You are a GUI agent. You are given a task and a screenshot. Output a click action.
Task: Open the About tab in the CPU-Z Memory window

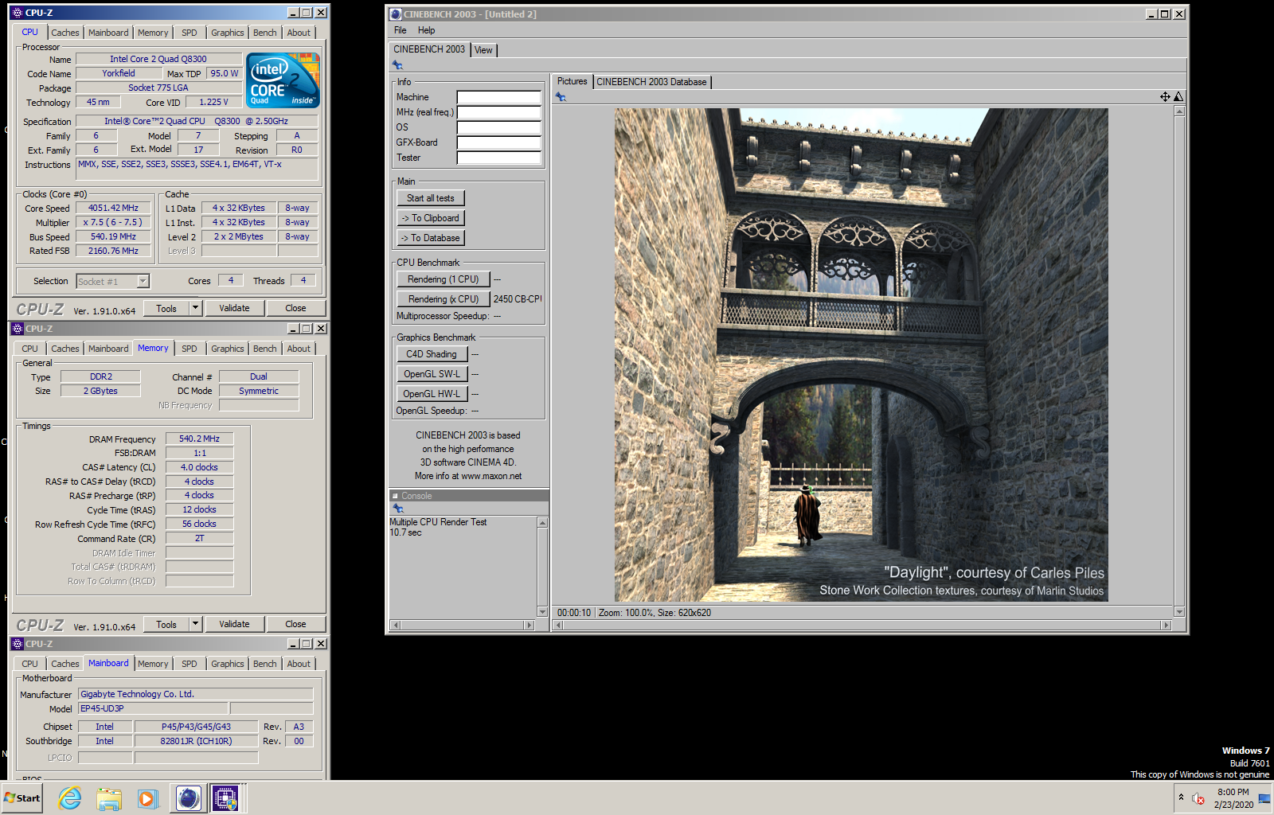coord(299,349)
